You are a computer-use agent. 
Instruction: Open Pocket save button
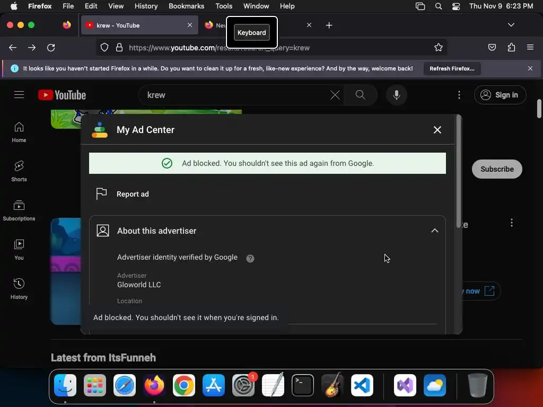(x=492, y=47)
